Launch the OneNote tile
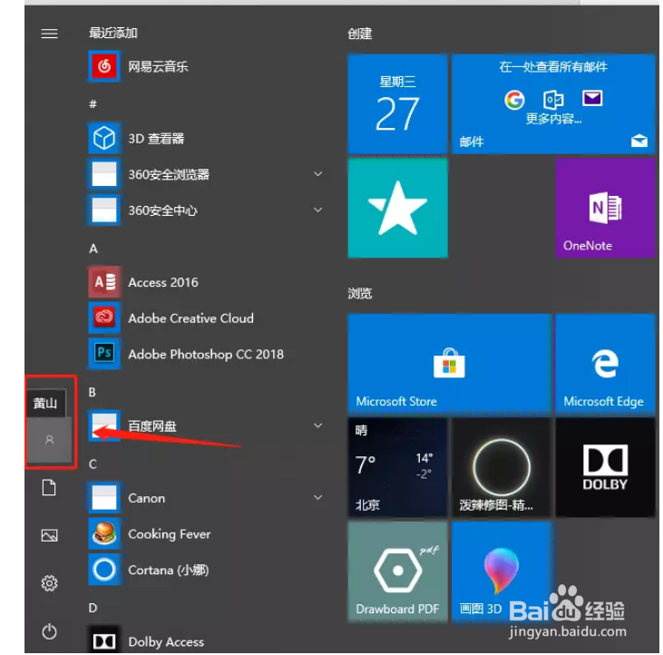Viewport: 663px width, 655px height. (605, 208)
